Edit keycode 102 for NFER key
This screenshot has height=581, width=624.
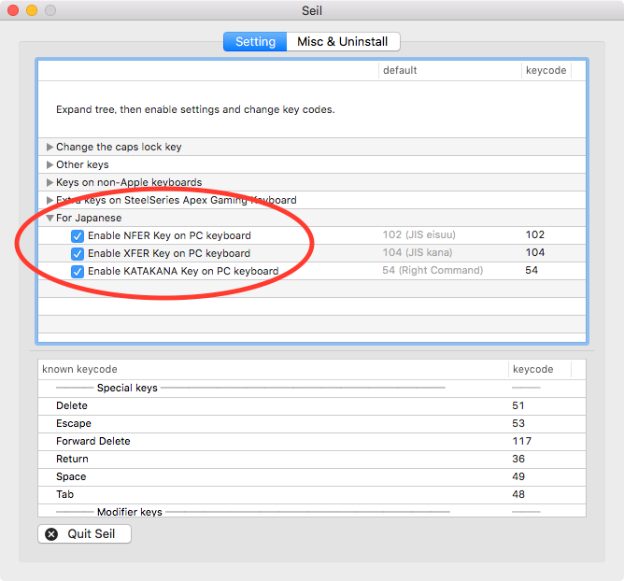[x=535, y=234]
